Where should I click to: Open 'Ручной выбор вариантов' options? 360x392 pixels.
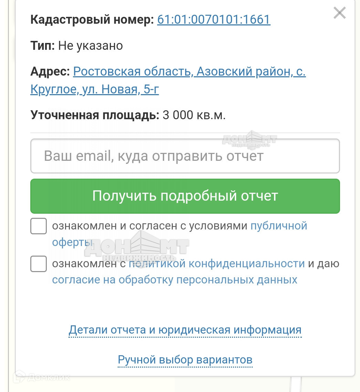(185, 360)
